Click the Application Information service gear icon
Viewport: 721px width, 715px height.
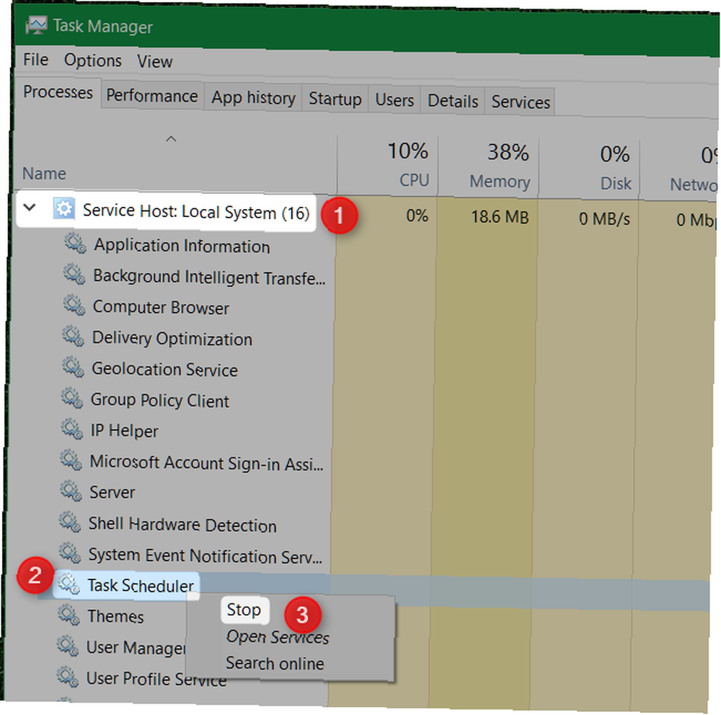[75, 243]
